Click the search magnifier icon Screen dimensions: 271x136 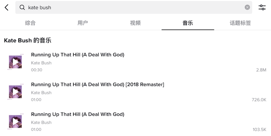22,7
